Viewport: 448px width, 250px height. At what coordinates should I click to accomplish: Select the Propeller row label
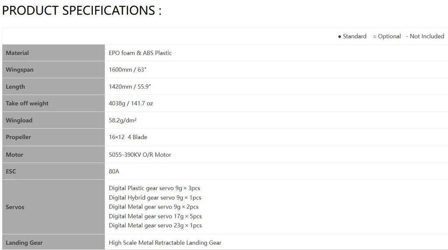(18, 137)
